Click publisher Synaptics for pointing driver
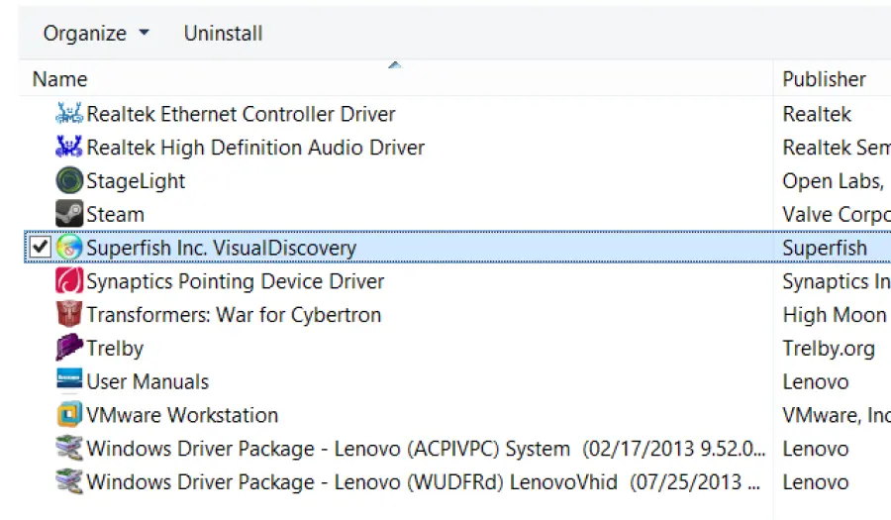This screenshot has width=891, height=520. 837,281
